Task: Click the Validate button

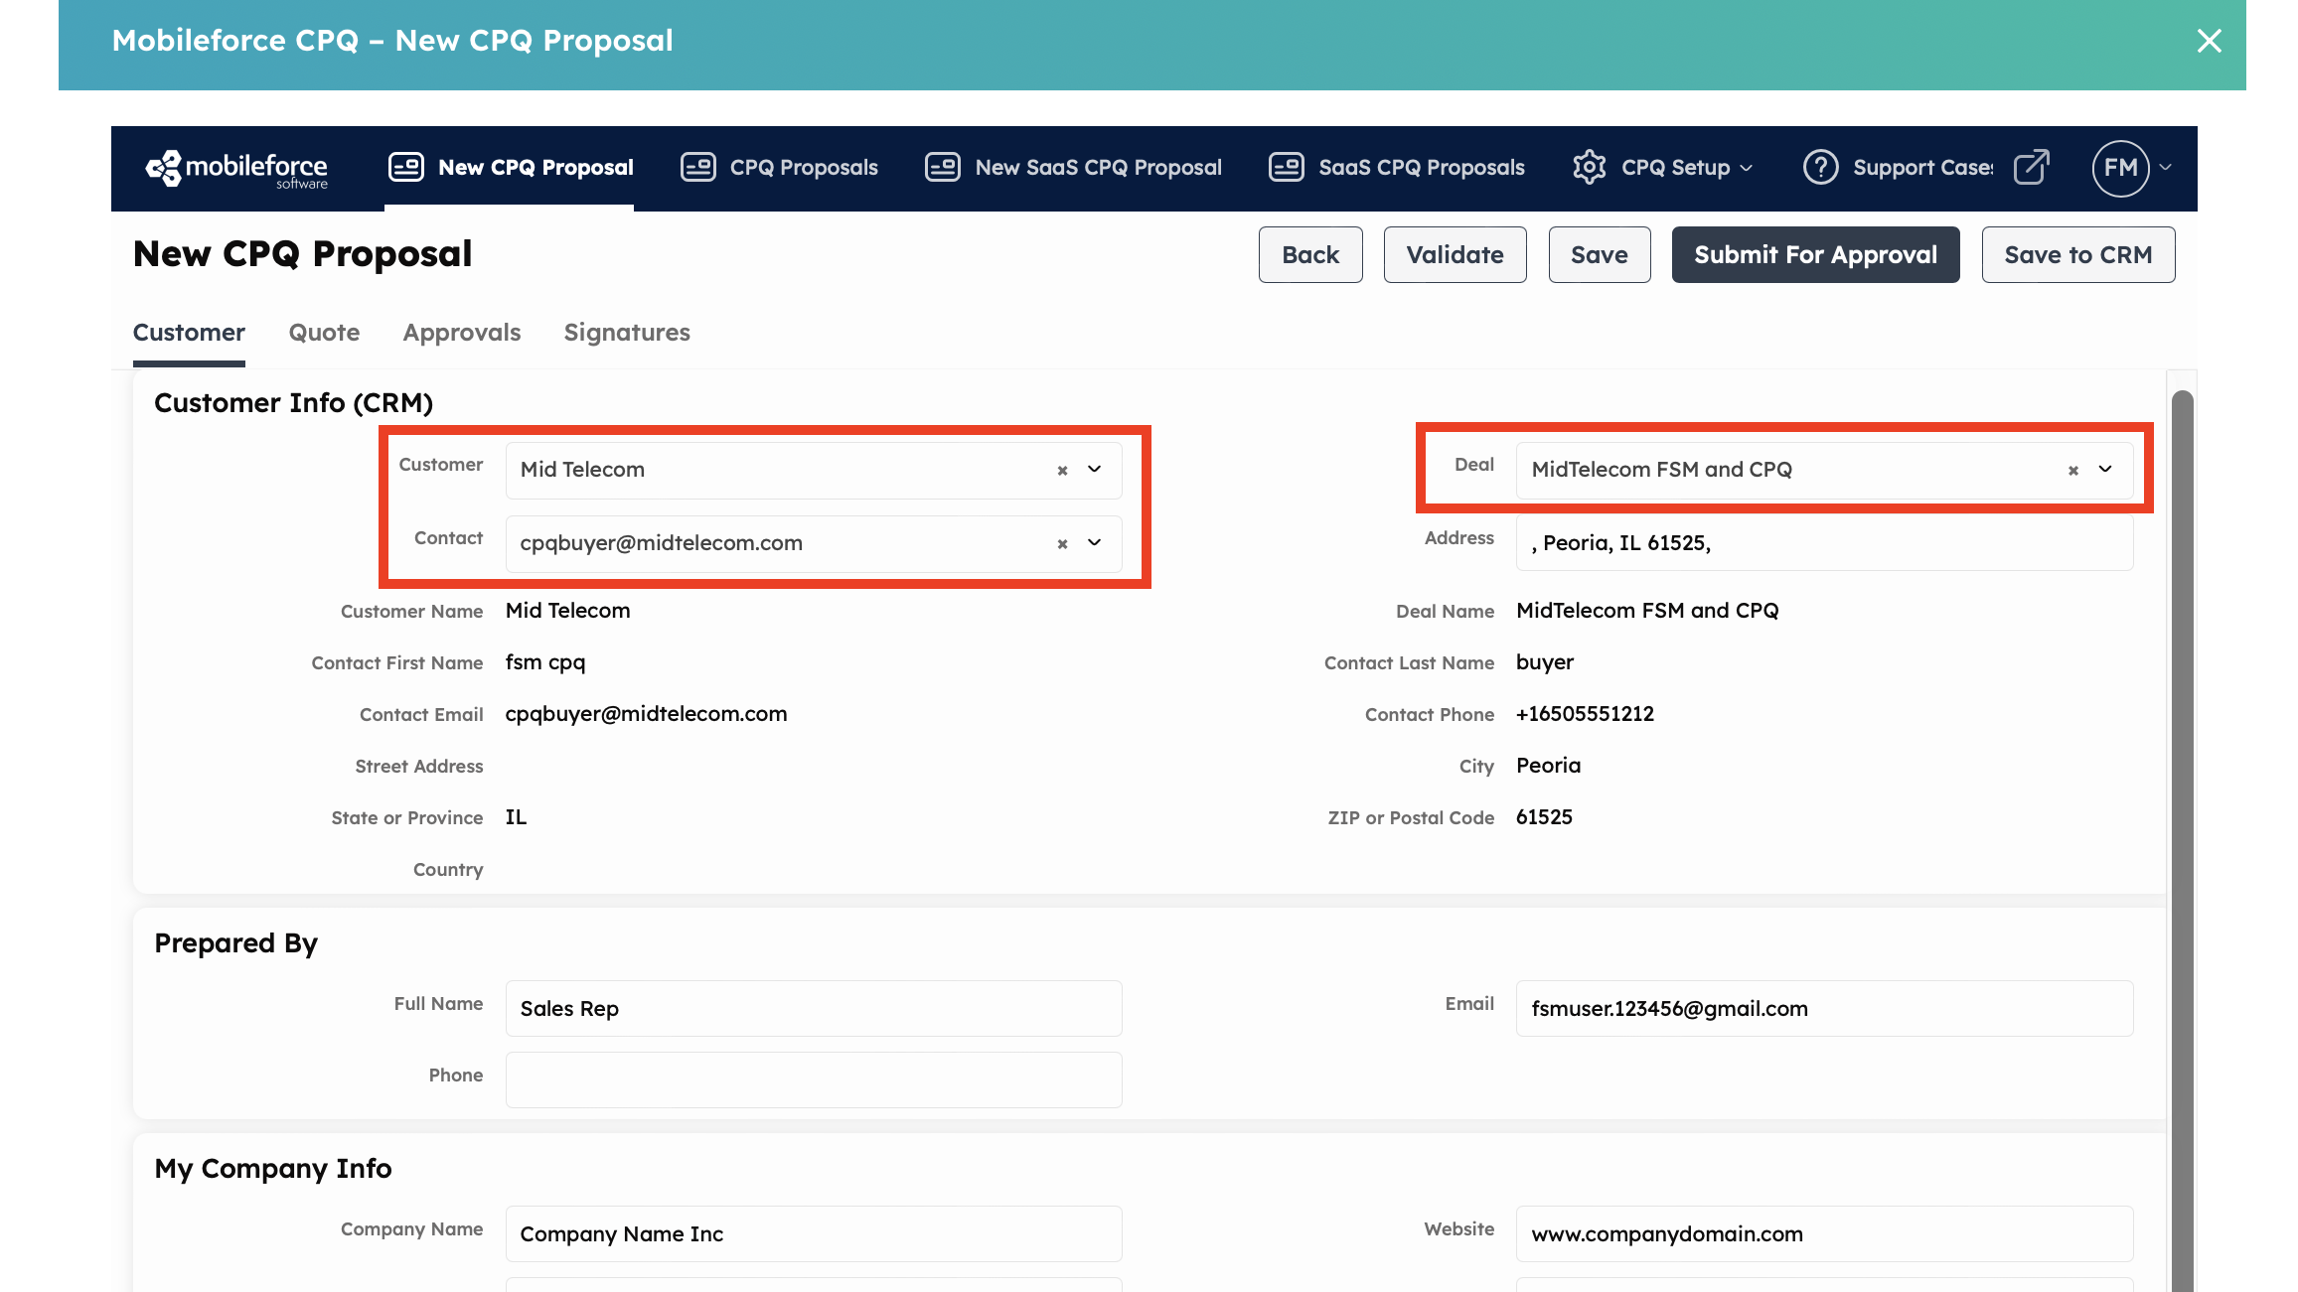Action: pyautogui.click(x=1455, y=255)
